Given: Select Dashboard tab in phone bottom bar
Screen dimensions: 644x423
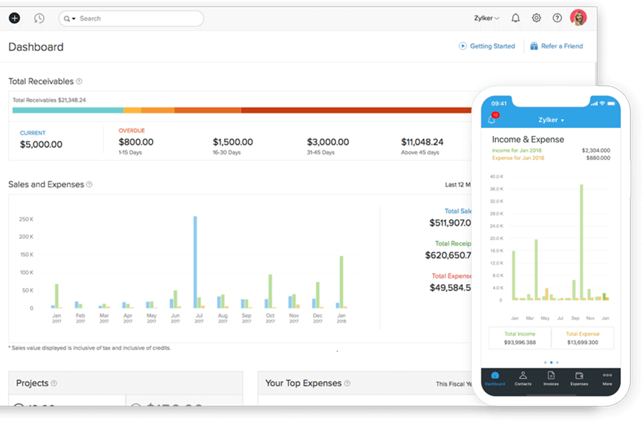Looking at the screenshot, I should (495, 379).
